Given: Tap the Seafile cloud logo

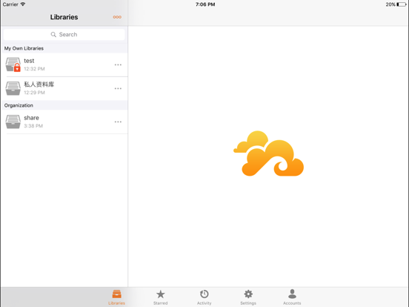Looking at the screenshot, I should coord(268,153).
